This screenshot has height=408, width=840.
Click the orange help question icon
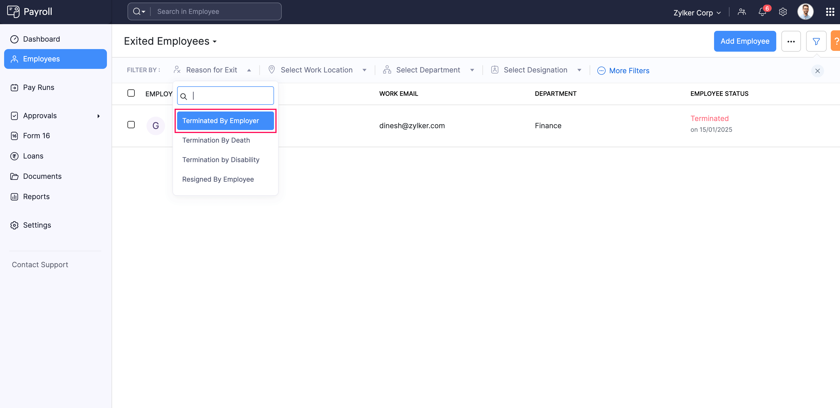836,41
